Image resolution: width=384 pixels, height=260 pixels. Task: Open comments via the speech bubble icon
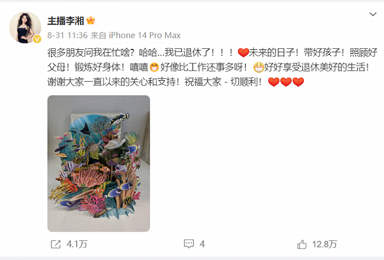pyautogui.click(x=189, y=244)
